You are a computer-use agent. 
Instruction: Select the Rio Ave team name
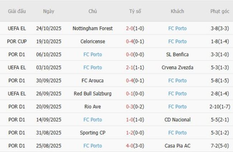click(x=92, y=106)
